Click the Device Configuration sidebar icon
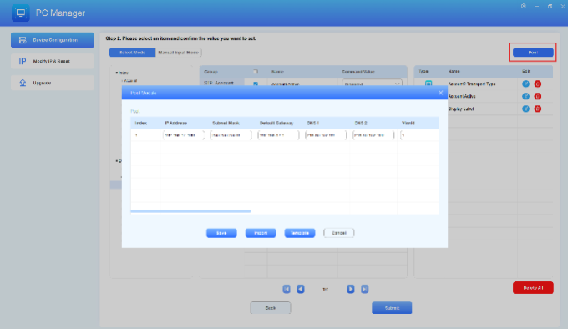The width and height of the screenshot is (568, 329). coord(23,40)
